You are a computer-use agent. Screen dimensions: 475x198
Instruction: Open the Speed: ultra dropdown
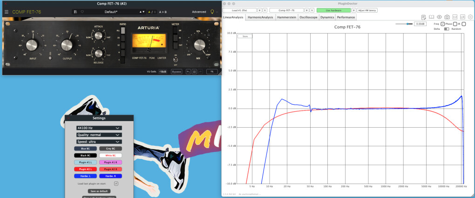point(99,142)
